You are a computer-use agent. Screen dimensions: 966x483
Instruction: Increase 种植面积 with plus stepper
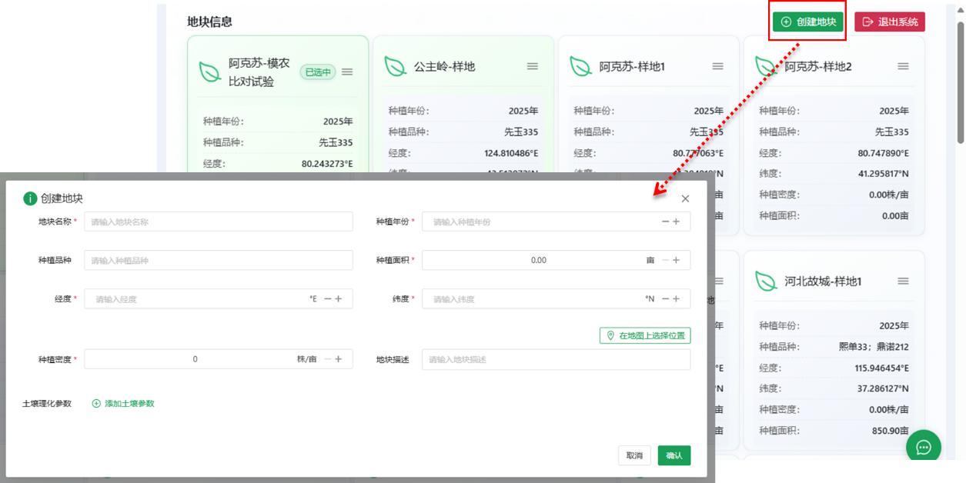tap(677, 260)
